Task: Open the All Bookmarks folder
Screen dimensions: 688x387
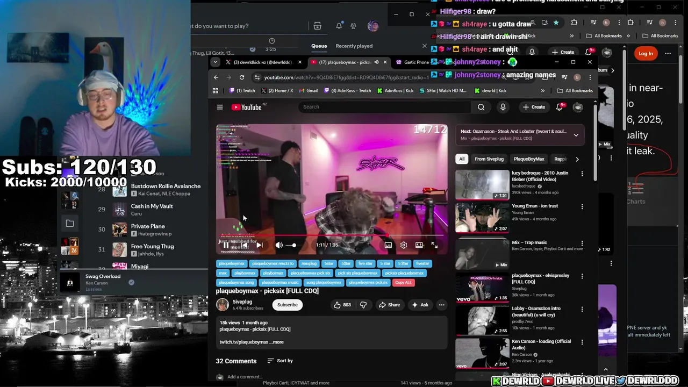Action: tap(575, 91)
